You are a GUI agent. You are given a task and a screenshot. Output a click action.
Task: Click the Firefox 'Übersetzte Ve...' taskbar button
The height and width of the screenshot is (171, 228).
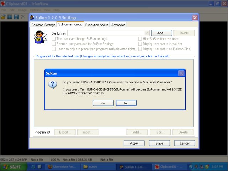point(62,167)
